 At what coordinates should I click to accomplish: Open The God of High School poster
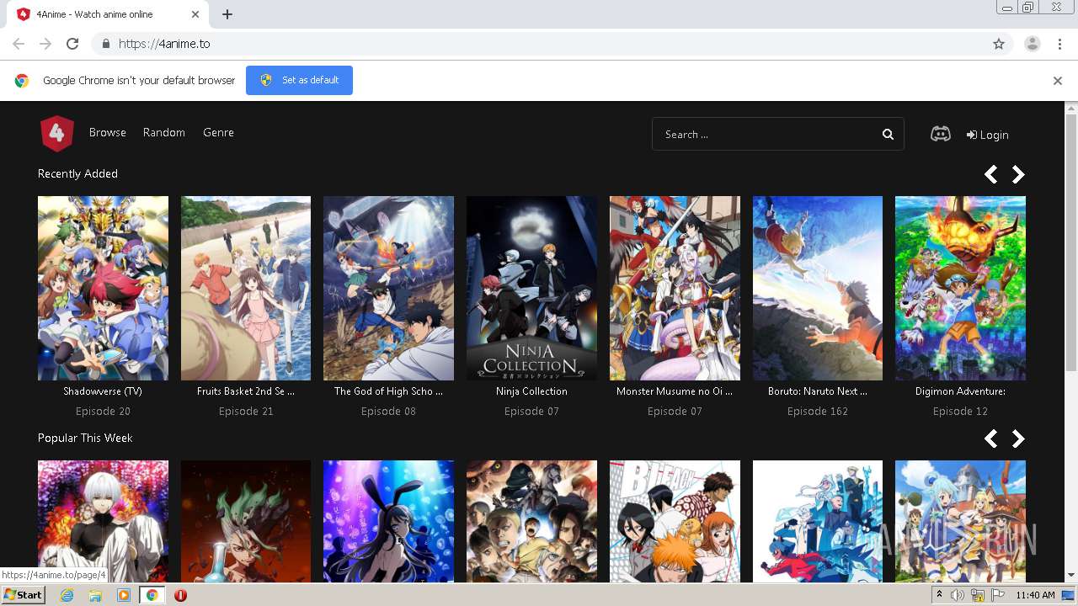click(x=388, y=288)
